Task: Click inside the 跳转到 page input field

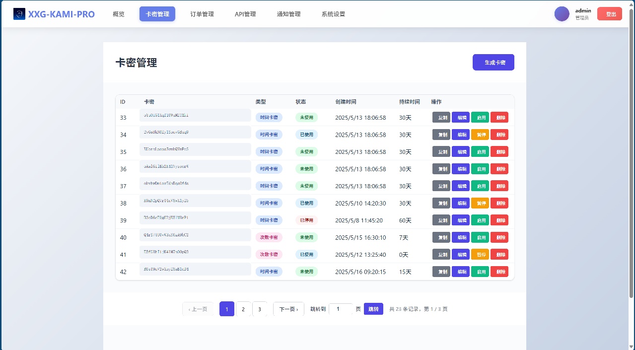Action: coord(341,309)
